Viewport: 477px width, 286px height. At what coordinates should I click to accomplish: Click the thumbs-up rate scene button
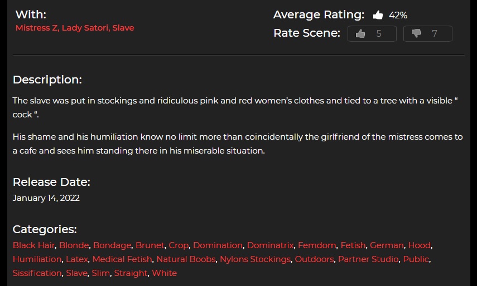[x=372, y=33]
